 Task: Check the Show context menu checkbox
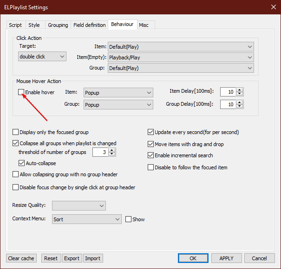pyautogui.click(x=129, y=219)
